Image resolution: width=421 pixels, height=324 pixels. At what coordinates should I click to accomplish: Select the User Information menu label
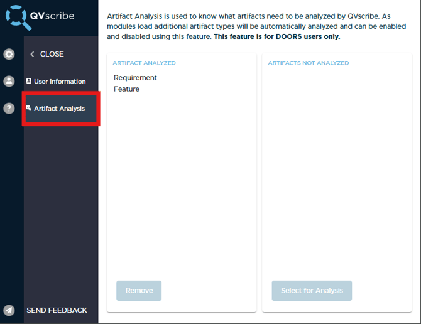pos(60,82)
